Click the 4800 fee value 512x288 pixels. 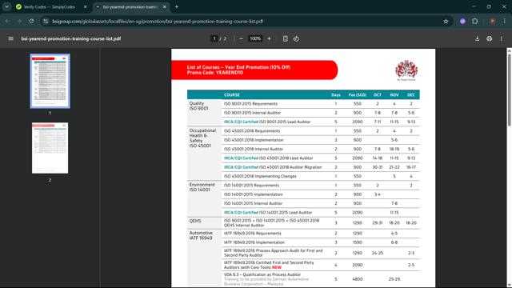(x=358, y=279)
